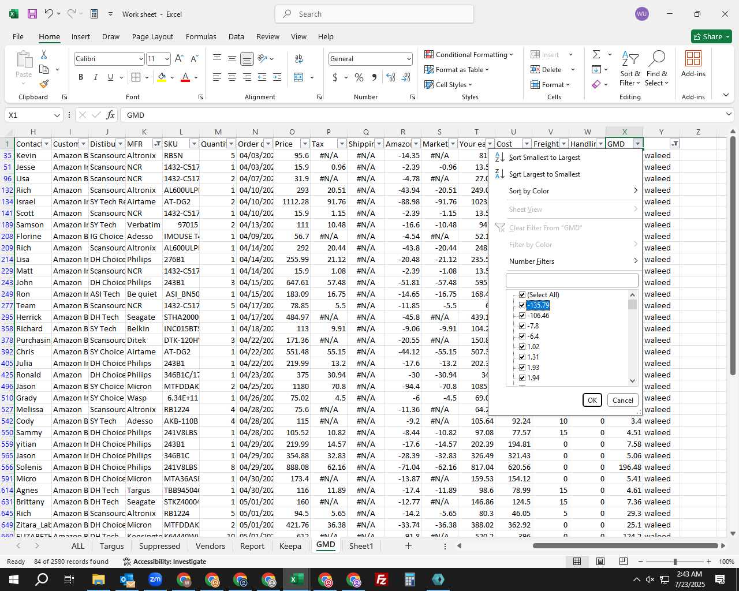This screenshot has height=591, width=739.
Task: Expand the Name Box dropdown
Action: [57, 115]
